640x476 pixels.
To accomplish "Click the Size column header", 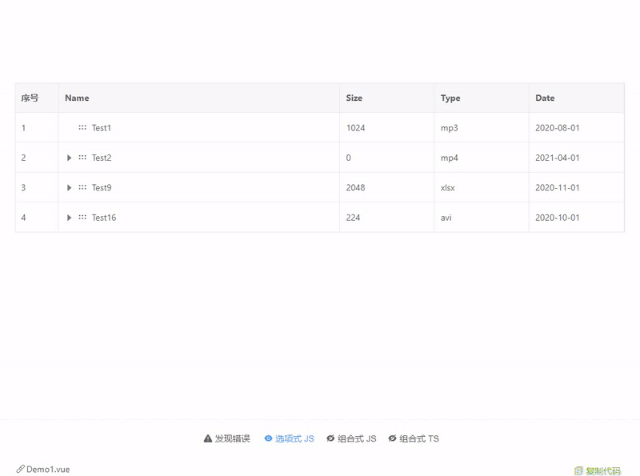I will coord(354,98).
